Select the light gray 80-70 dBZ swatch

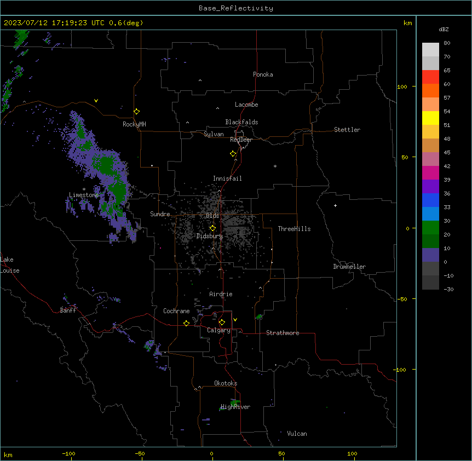coord(430,50)
